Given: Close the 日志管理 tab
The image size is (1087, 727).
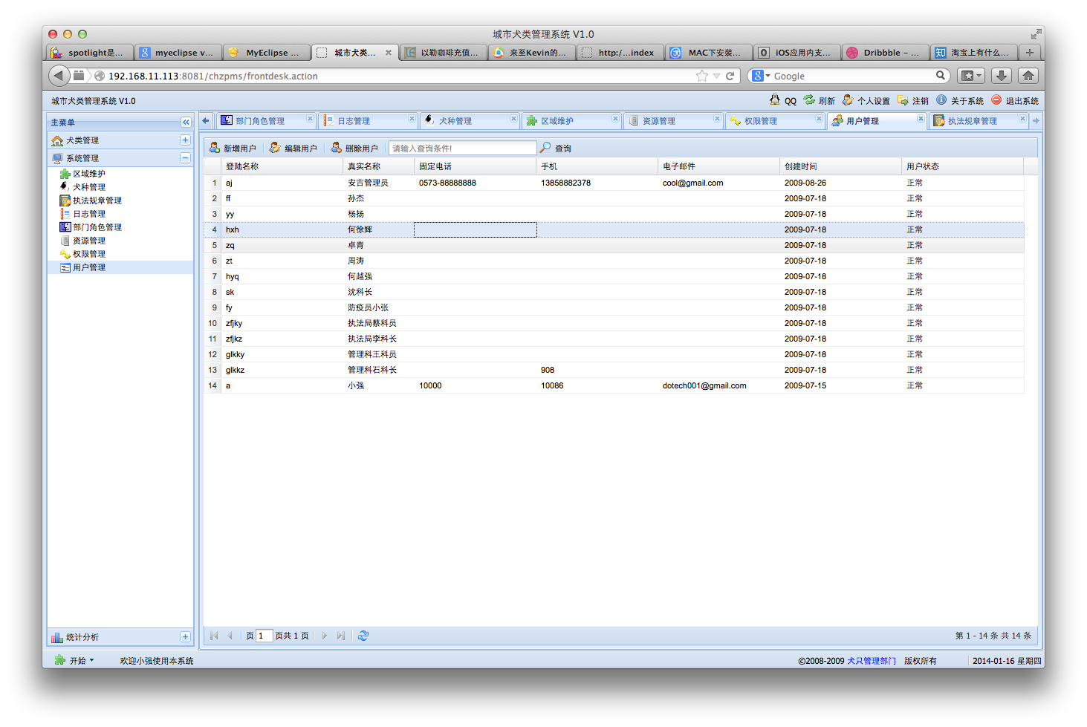Looking at the screenshot, I should [x=412, y=119].
